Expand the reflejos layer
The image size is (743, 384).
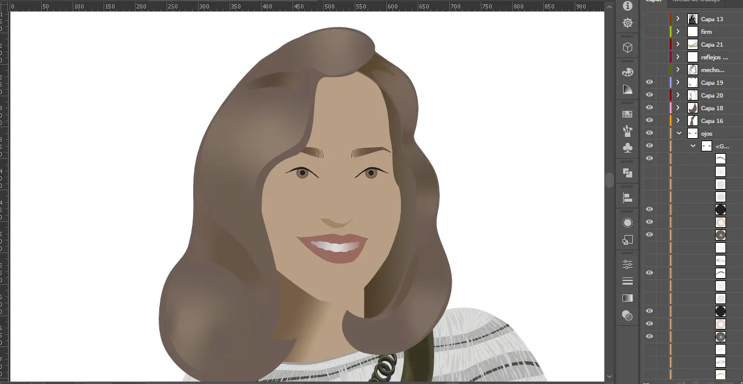point(678,57)
